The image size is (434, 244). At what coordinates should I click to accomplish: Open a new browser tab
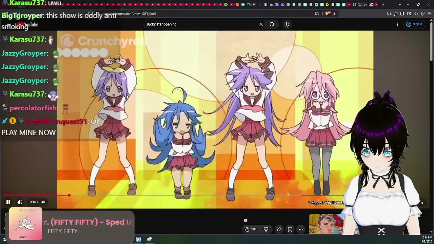click(x=383, y=4)
